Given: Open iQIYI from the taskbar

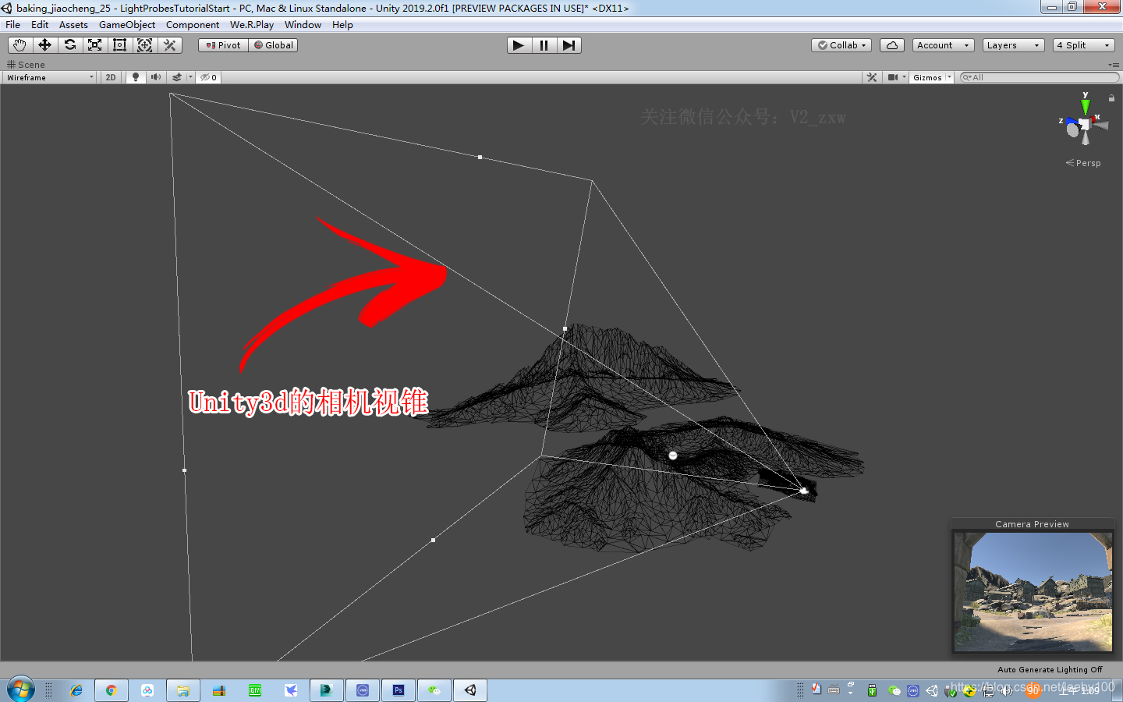Looking at the screenshot, I should point(255,690).
